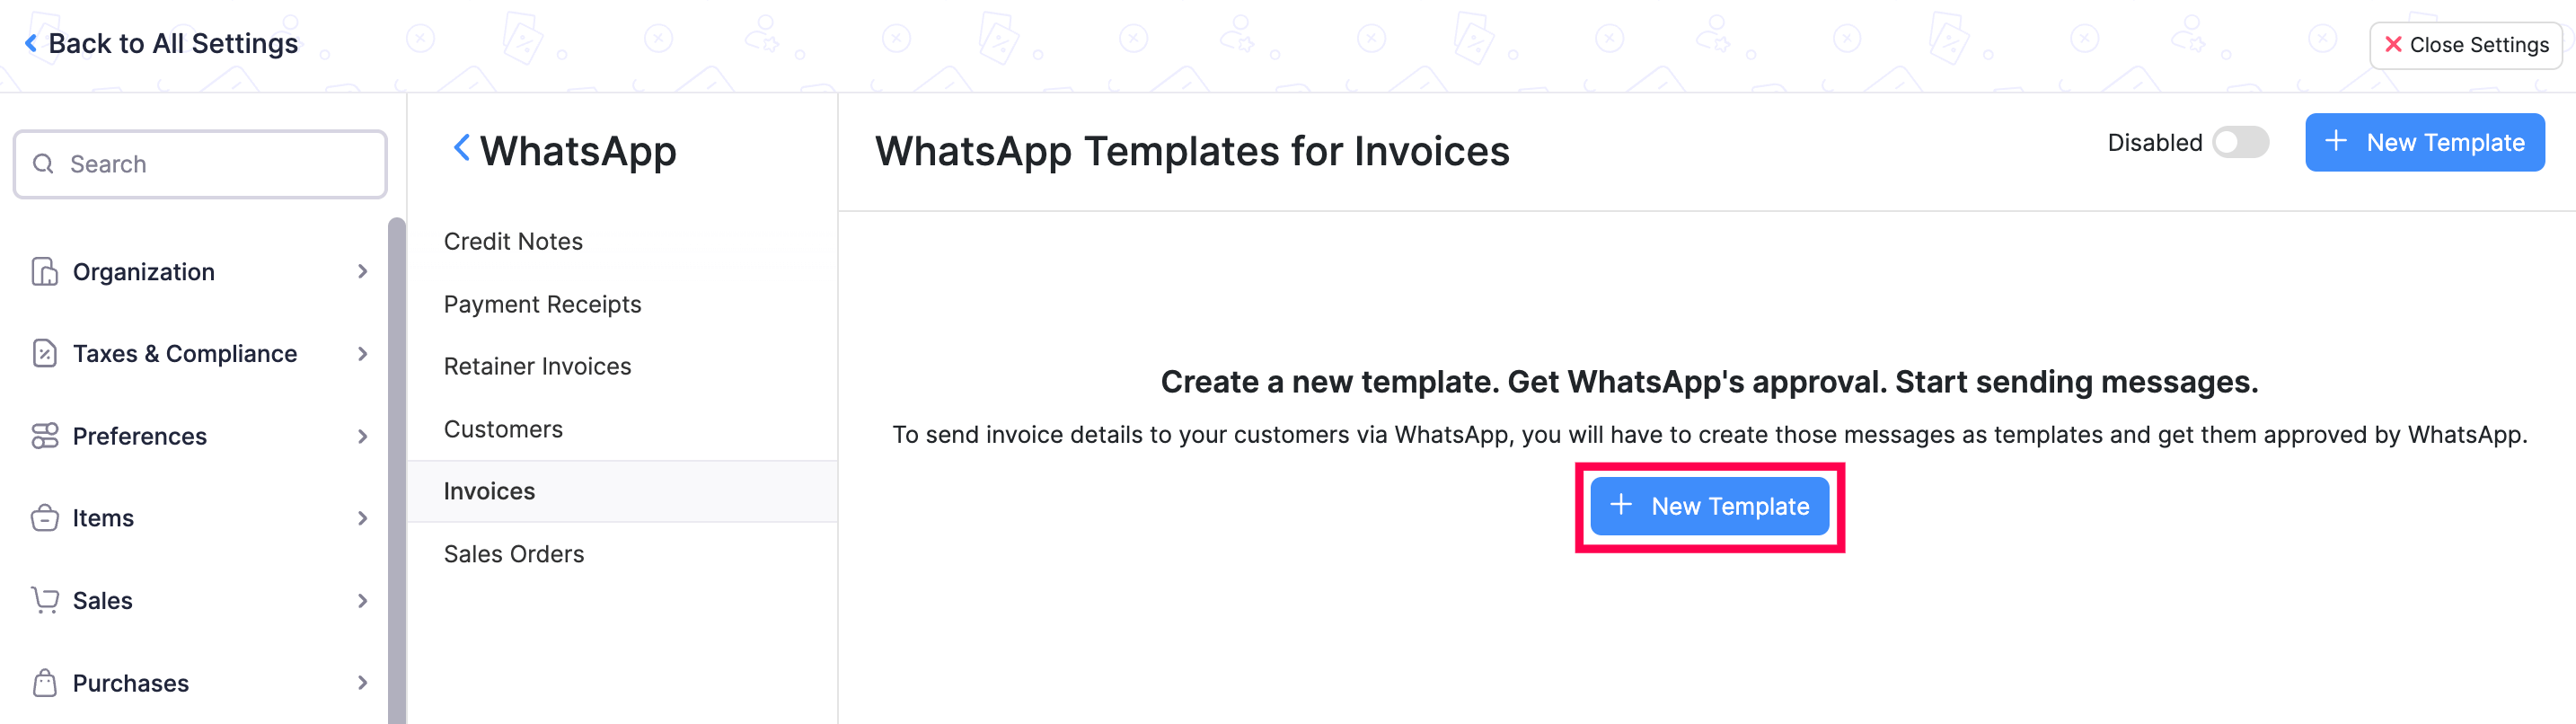The width and height of the screenshot is (2576, 724).
Task: Expand the Organization settings section
Action: pos(360,271)
